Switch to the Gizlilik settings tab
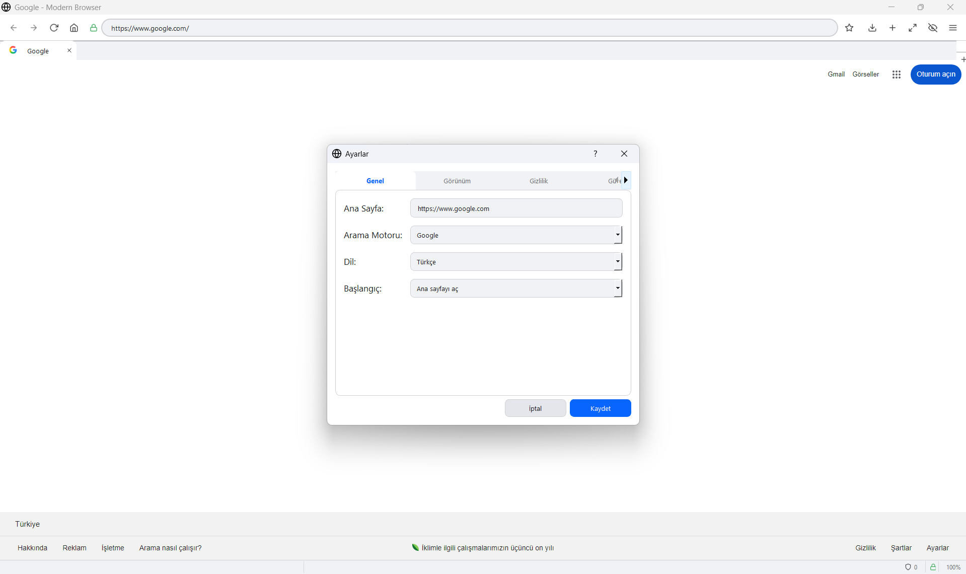966x574 pixels. 539,181
